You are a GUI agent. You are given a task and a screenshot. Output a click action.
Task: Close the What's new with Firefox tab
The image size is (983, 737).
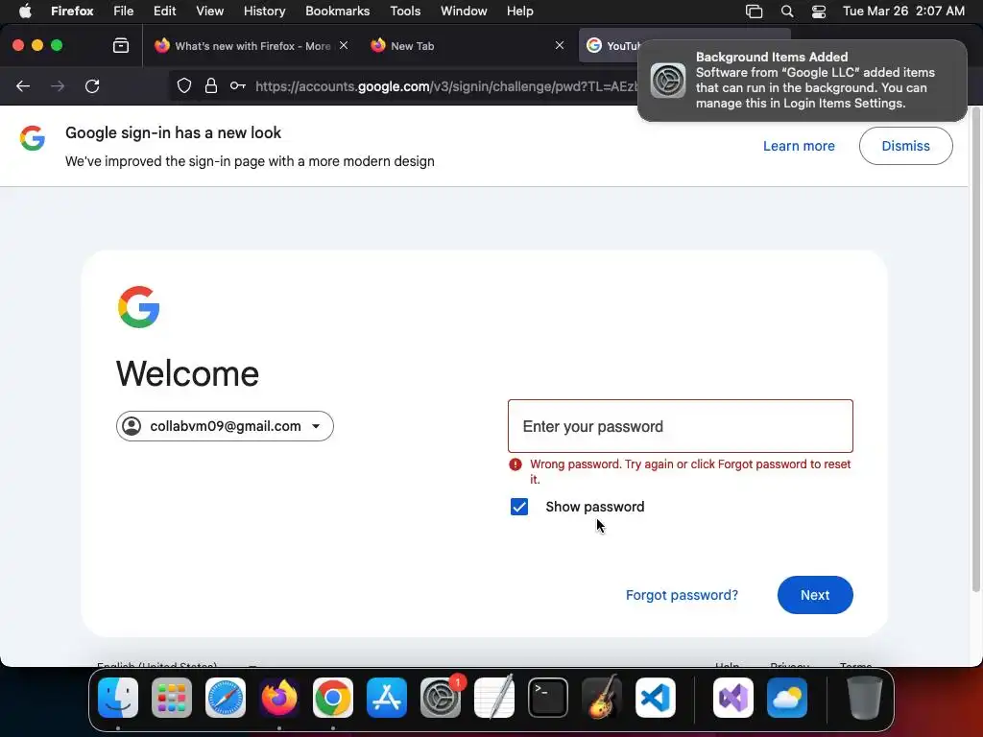344,45
